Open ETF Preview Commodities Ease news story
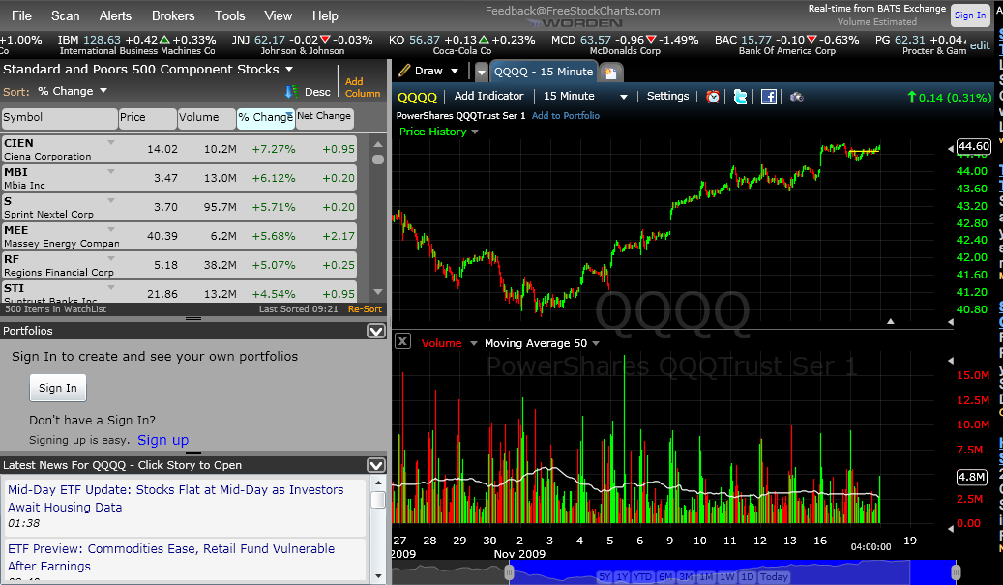 (171, 557)
